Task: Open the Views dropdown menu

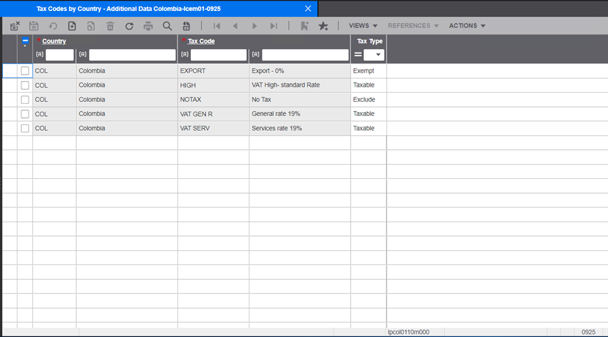Action: [x=363, y=26]
